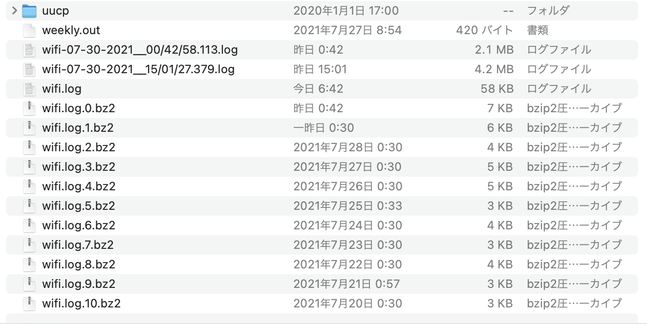Screen dimensions: 647x325
Task: Select the wifi.log.5.bz2 file name
Action: pyautogui.click(x=78, y=206)
